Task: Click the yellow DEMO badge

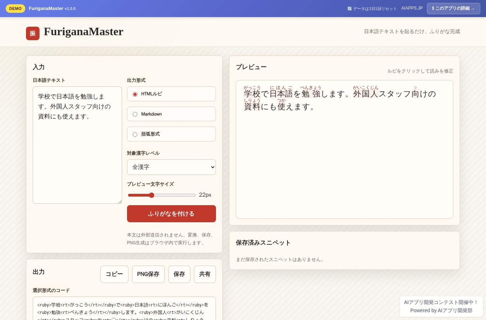Action: pos(15,9)
